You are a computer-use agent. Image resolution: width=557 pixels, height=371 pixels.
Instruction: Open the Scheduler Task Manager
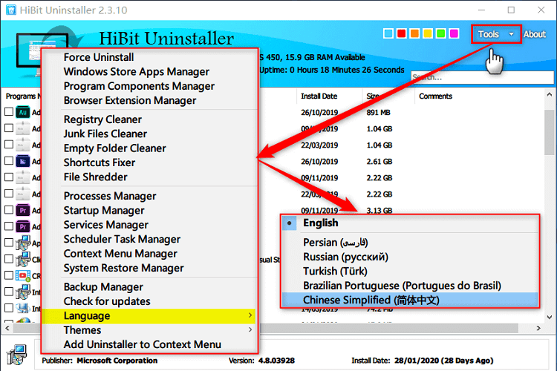coord(122,239)
